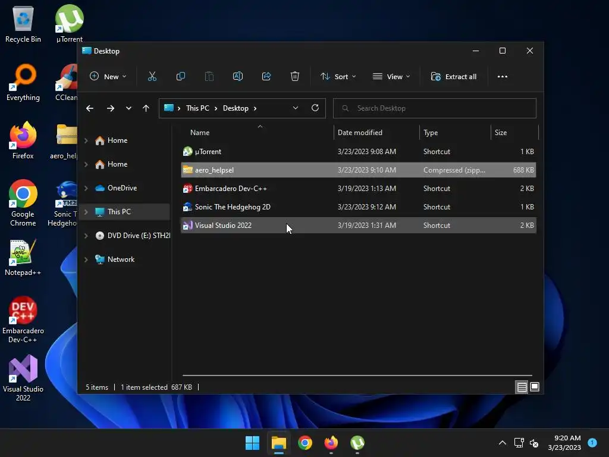
Task: Expand the This PC tree node
Action: 86,212
